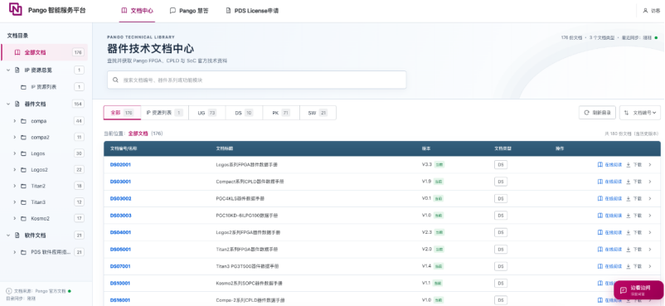Open online reading for DS03003

point(609,216)
